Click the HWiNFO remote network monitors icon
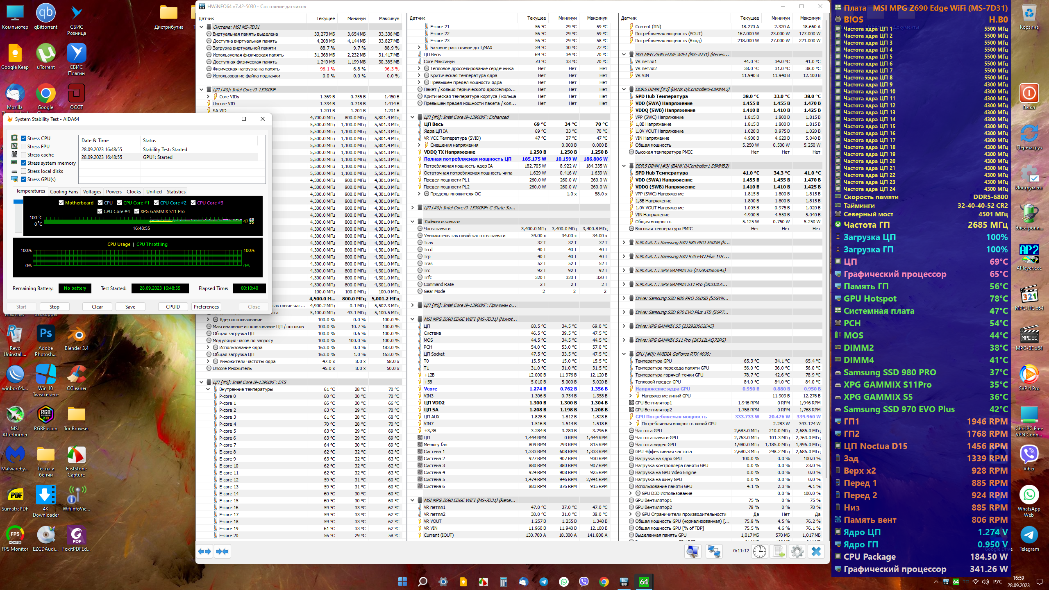This screenshot has height=590, width=1049. (714, 551)
